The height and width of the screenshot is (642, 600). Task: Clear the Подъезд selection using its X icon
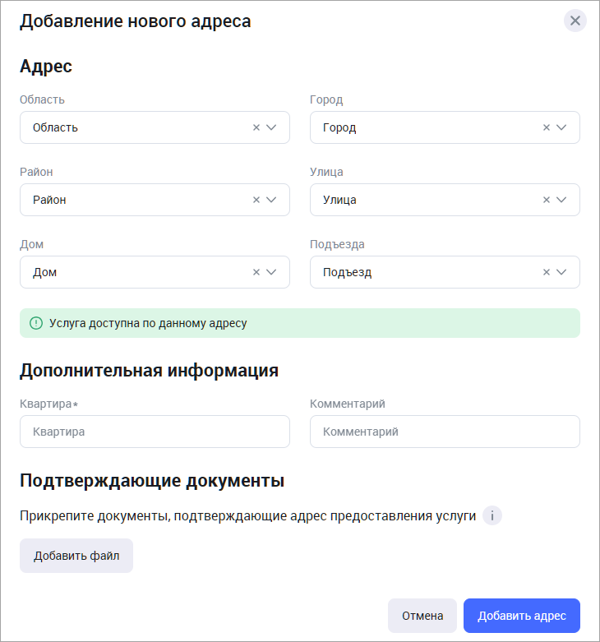click(547, 272)
